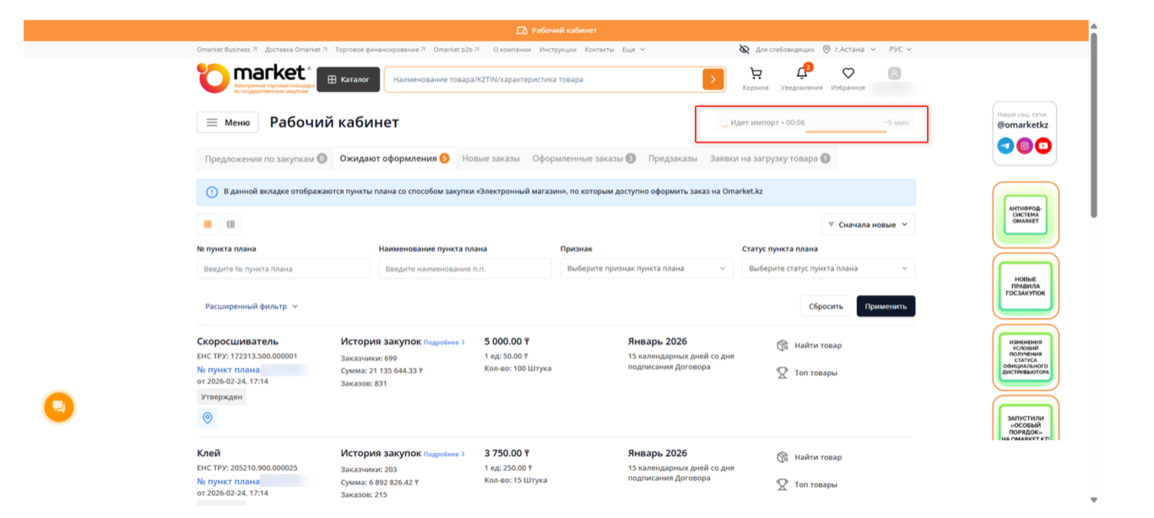Click the Скоросшиватель item title

237,342
